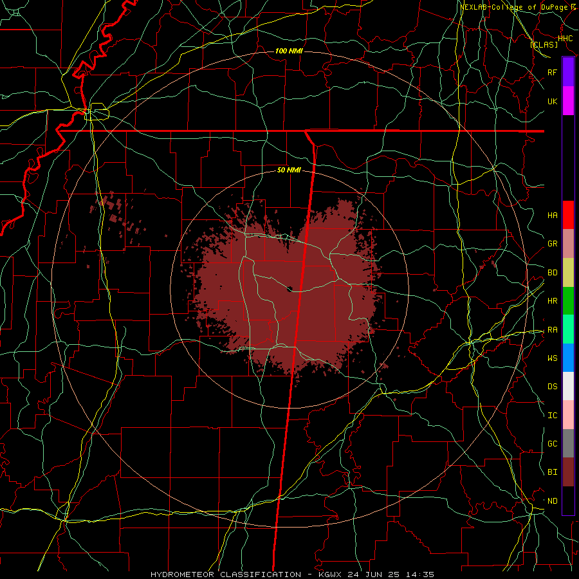Click the blue WS color swatch
This screenshot has width=579, height=579.
568,358
